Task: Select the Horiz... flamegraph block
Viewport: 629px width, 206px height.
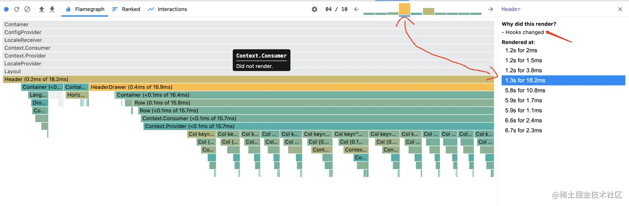Action: (77, 95)
